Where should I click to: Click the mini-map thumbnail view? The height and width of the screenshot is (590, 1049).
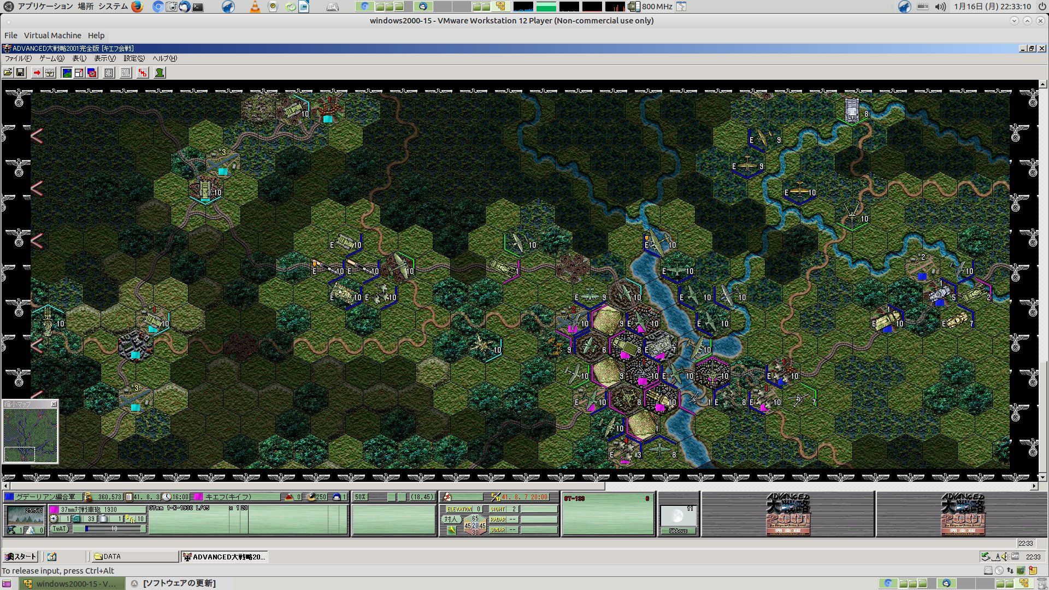click(31, 435)
